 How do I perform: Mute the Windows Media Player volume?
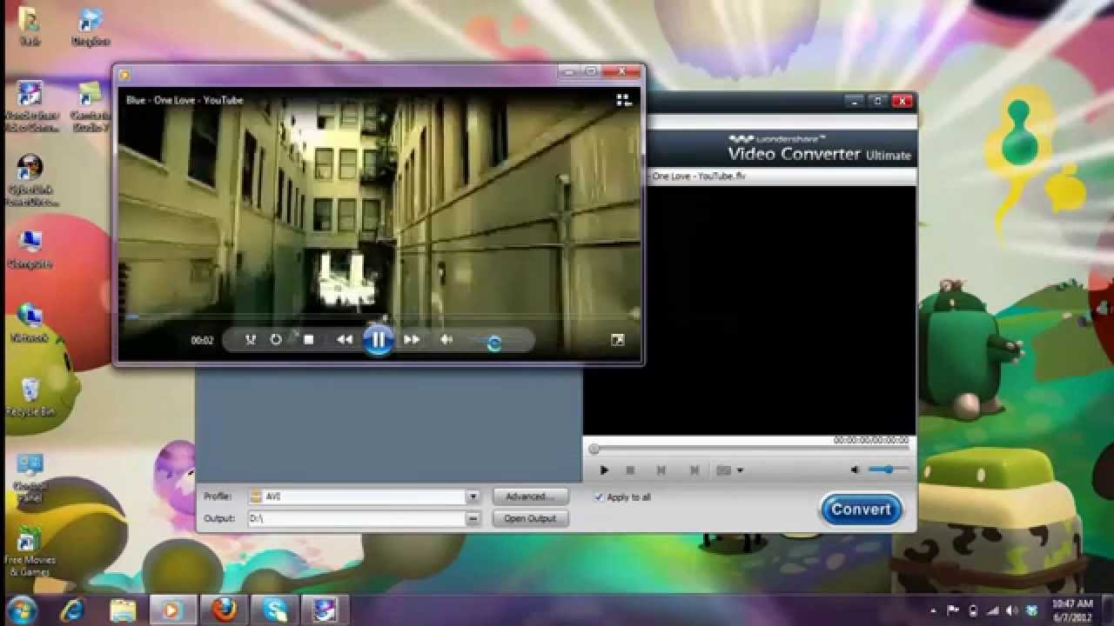pos(446,340)
